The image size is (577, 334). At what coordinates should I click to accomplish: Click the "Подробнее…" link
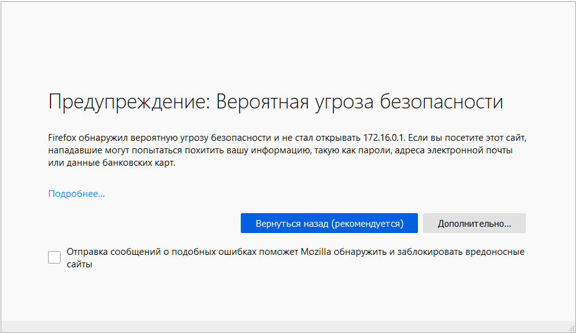(x=76, y=194)
